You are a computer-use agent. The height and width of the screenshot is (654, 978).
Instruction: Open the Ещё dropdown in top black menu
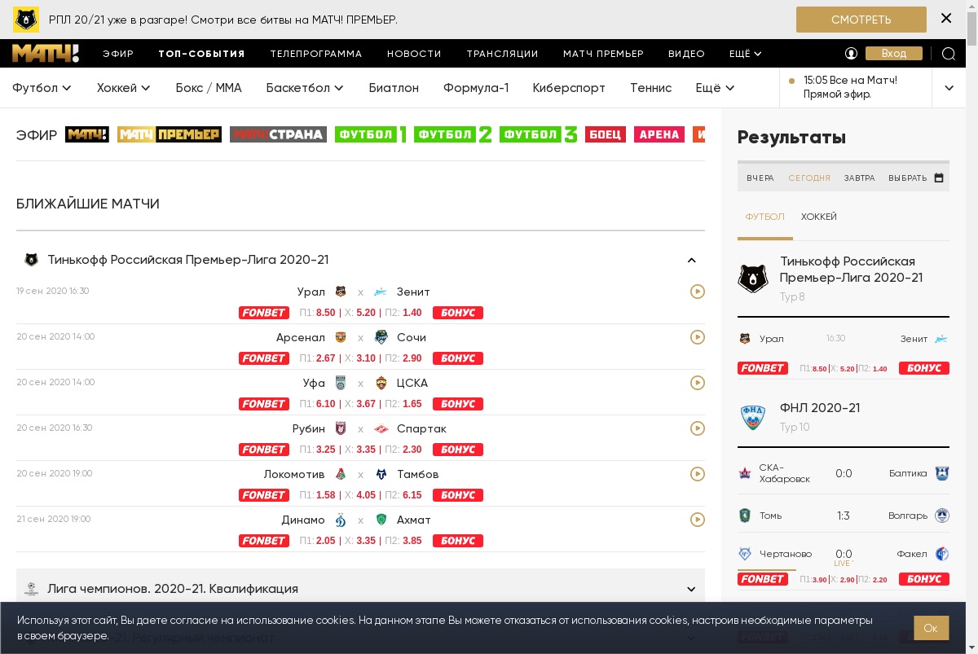745,54
